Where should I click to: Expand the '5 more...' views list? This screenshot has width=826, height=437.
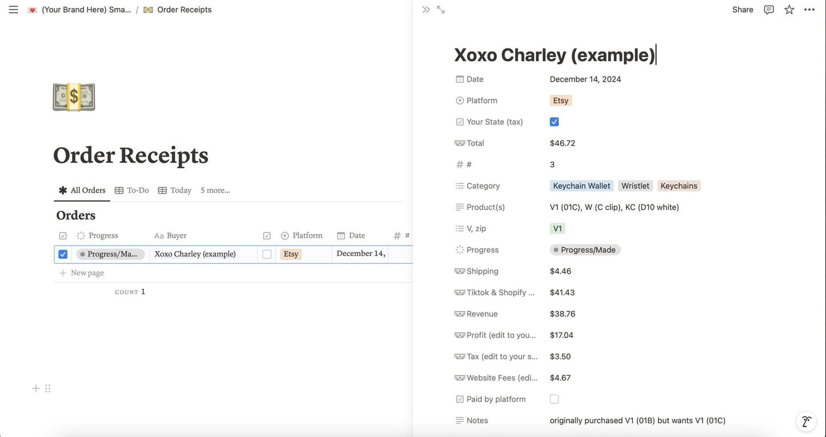coord(215,190)
